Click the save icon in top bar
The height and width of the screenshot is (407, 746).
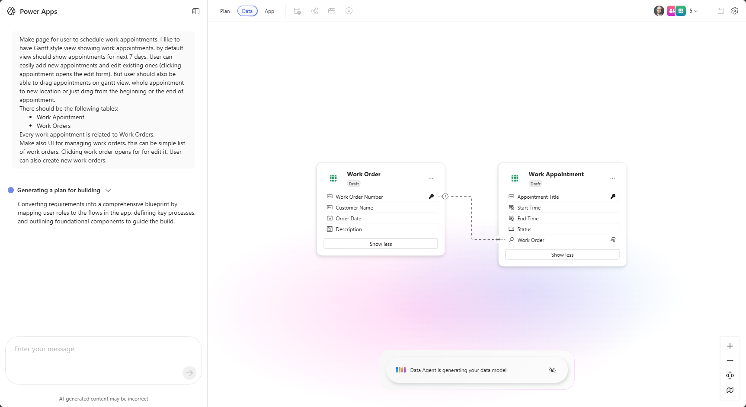tap(721, 11)
